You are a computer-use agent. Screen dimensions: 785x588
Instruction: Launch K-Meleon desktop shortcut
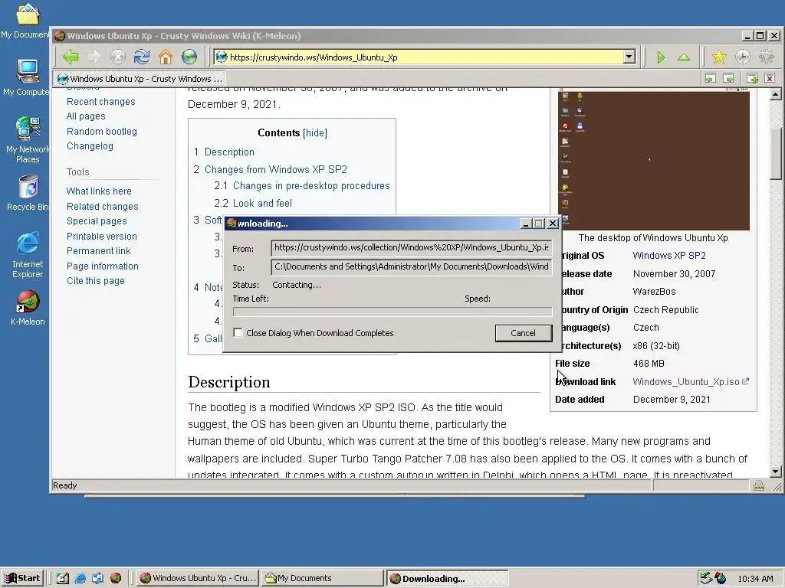point(28,308)
